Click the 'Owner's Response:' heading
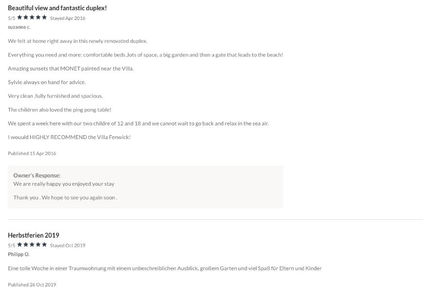 tap(37, 176)
